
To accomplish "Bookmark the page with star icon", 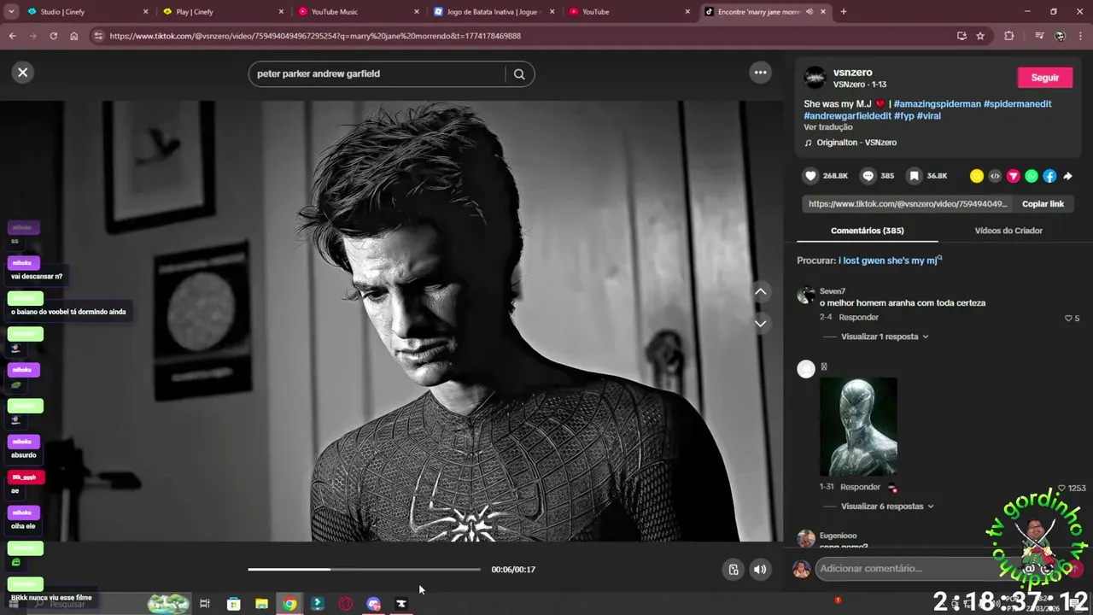I will click(x=980, y=36).
